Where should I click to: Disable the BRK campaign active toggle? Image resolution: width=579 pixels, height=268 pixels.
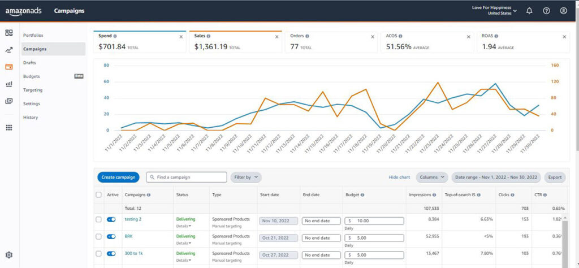click(x=111, y=236)
